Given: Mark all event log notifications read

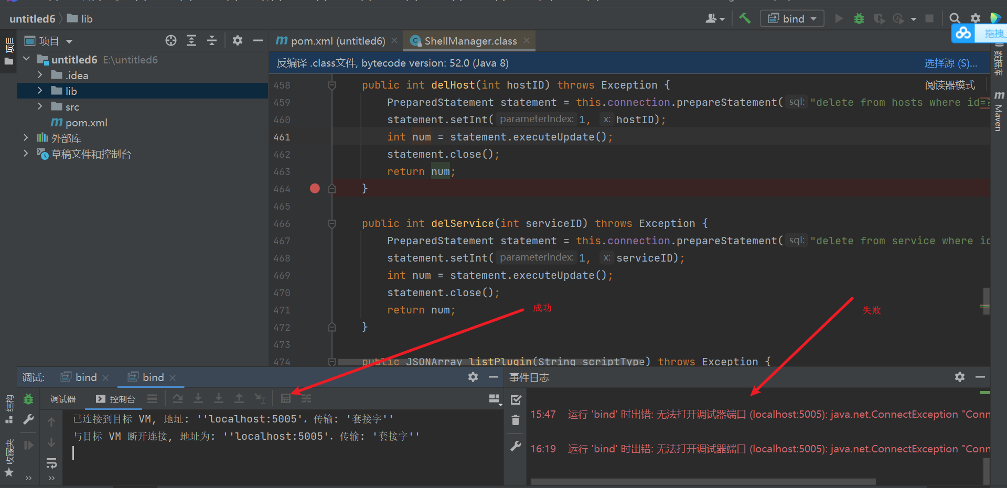Looking at the screenshot, I should click(516, 400).
